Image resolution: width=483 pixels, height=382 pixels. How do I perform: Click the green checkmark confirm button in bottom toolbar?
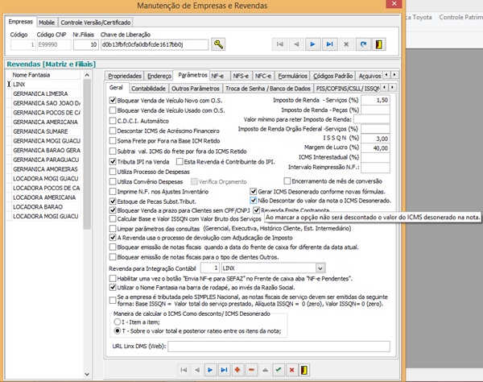[278, 368]
